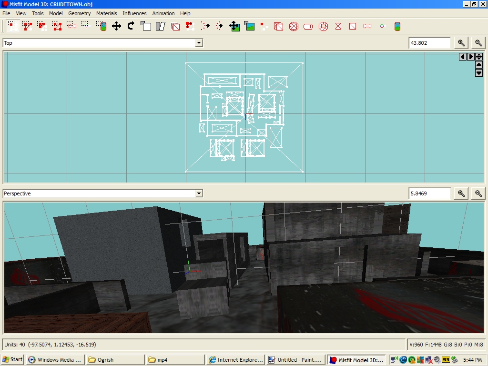Activate the Select Vertices tool
488x366 pixels.
click(x=12, y=26)
